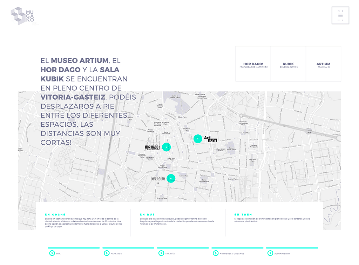The image size is (359, 265).
Task: Click the arrow icon next to Autobuses Urbanos
Action: pyautogui.click(x=216, y=253)
